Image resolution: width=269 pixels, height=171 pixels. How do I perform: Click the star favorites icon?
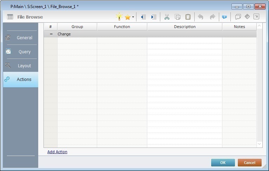(127, 17)
